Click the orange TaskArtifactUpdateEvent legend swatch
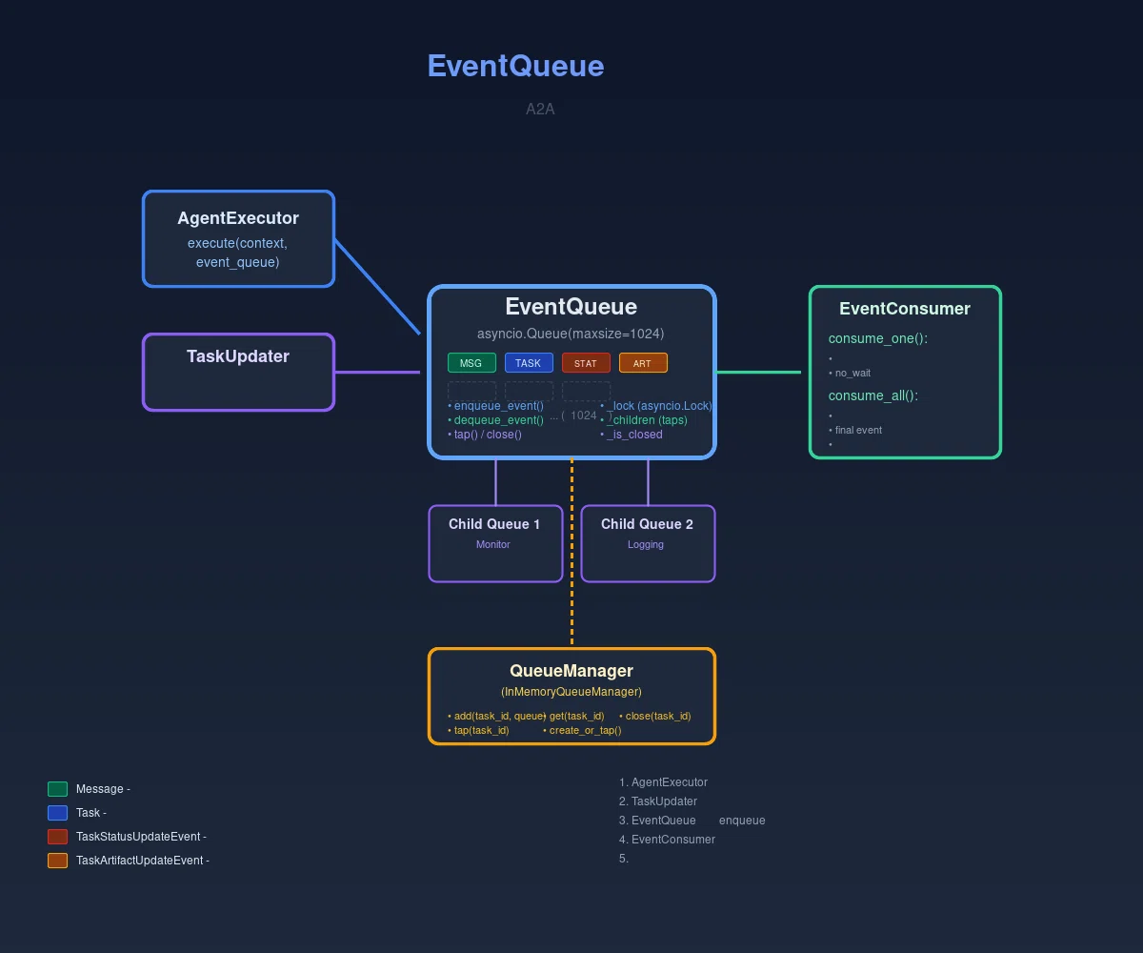 tap(58, 861)
